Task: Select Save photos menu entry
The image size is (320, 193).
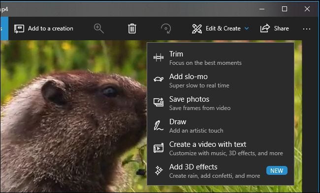Action: click(221, 103)
